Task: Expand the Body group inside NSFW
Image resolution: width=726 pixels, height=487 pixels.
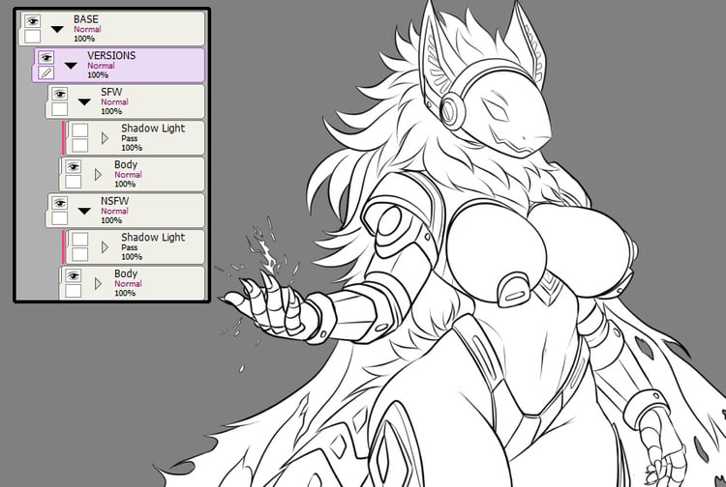Action: 98,283
